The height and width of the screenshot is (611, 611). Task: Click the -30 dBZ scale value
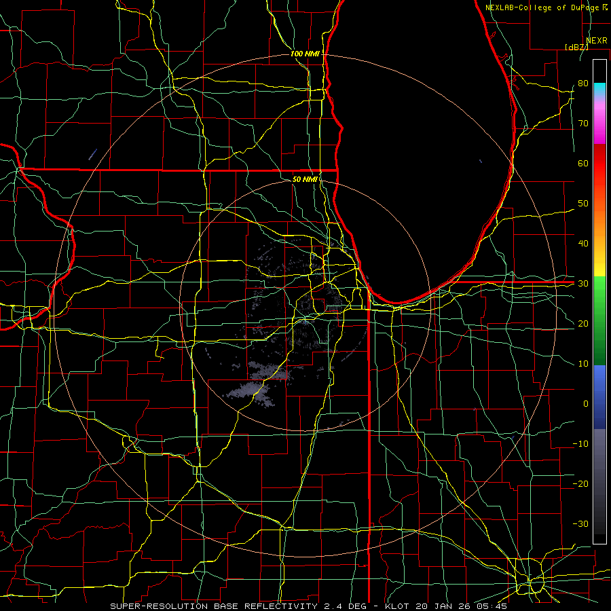coord(580,523)
